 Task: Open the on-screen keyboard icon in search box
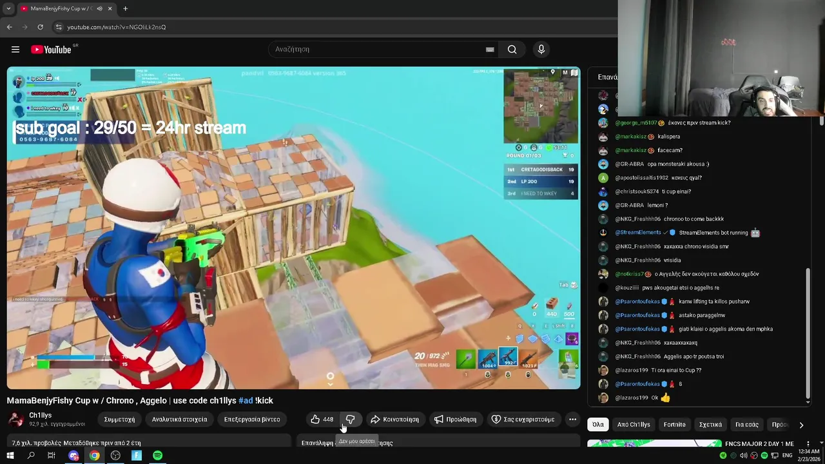point(490,50)
